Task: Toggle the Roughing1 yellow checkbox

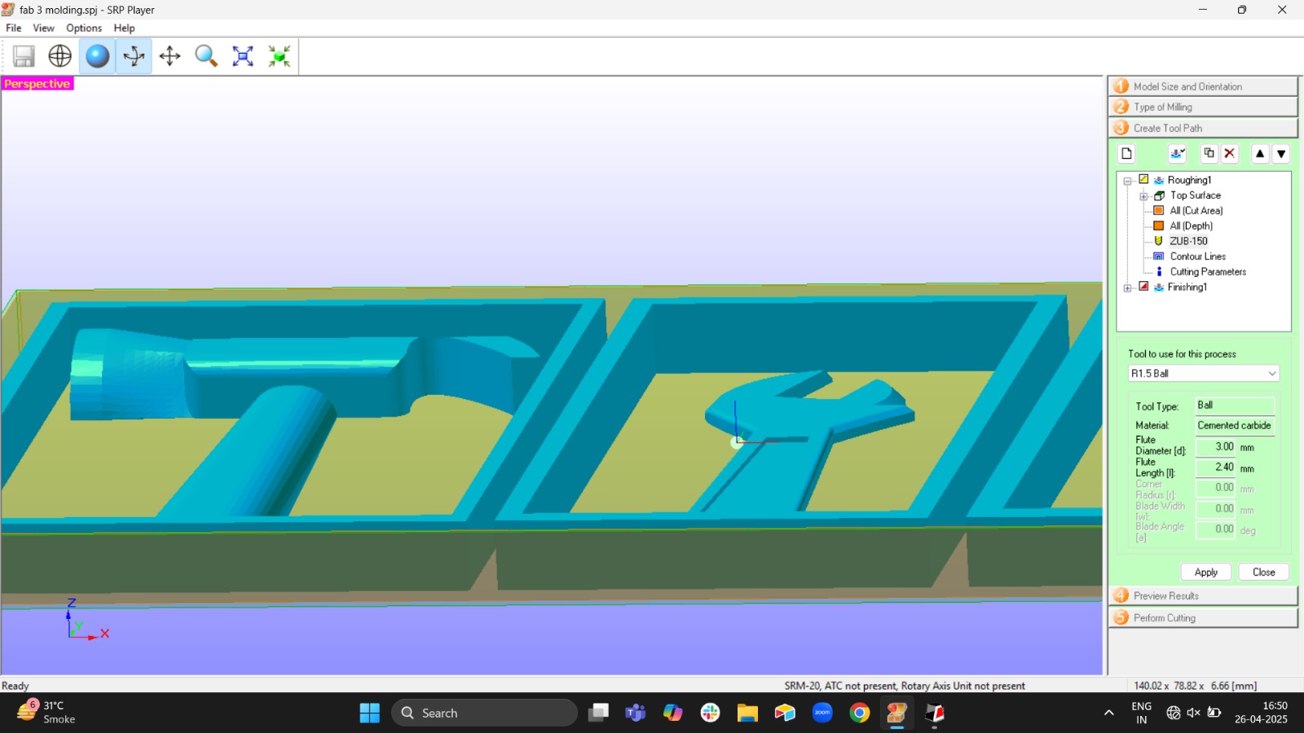Action: (1143, 179)
